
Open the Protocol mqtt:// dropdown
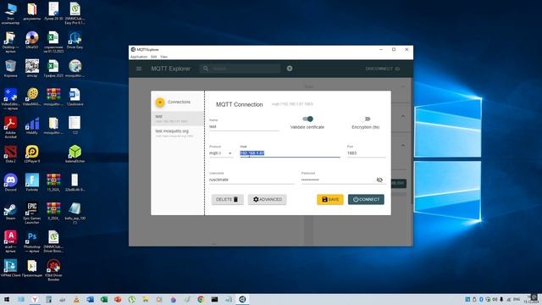pos(221,152)
